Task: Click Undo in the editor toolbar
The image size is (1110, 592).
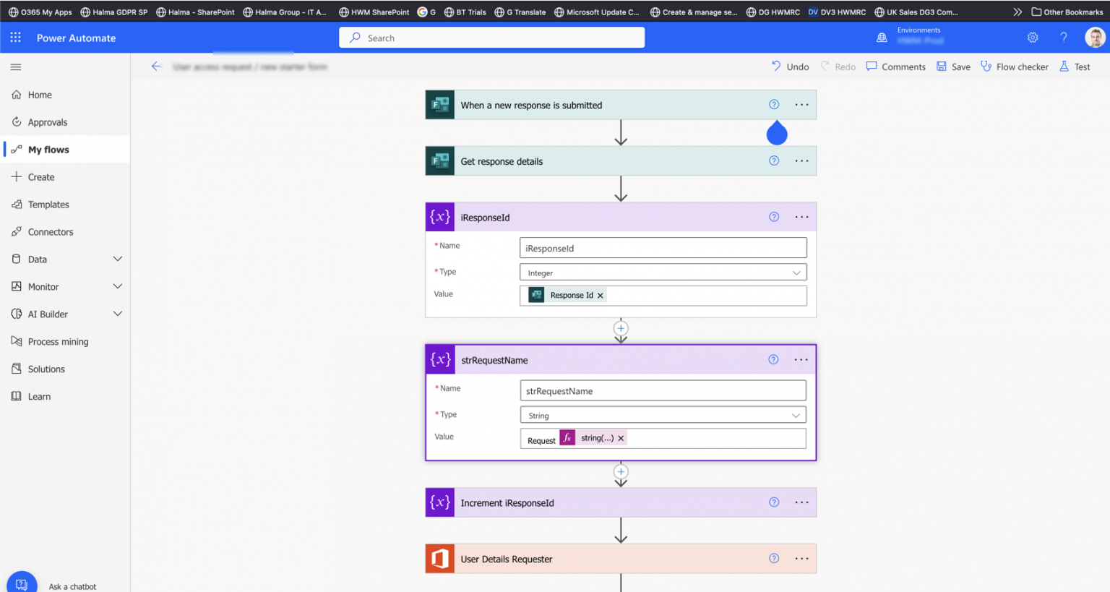Action: click(x=790, y=66)
